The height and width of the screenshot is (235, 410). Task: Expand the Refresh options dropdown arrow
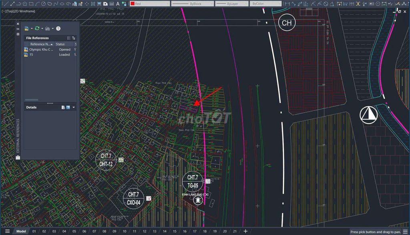click(42, 28)
